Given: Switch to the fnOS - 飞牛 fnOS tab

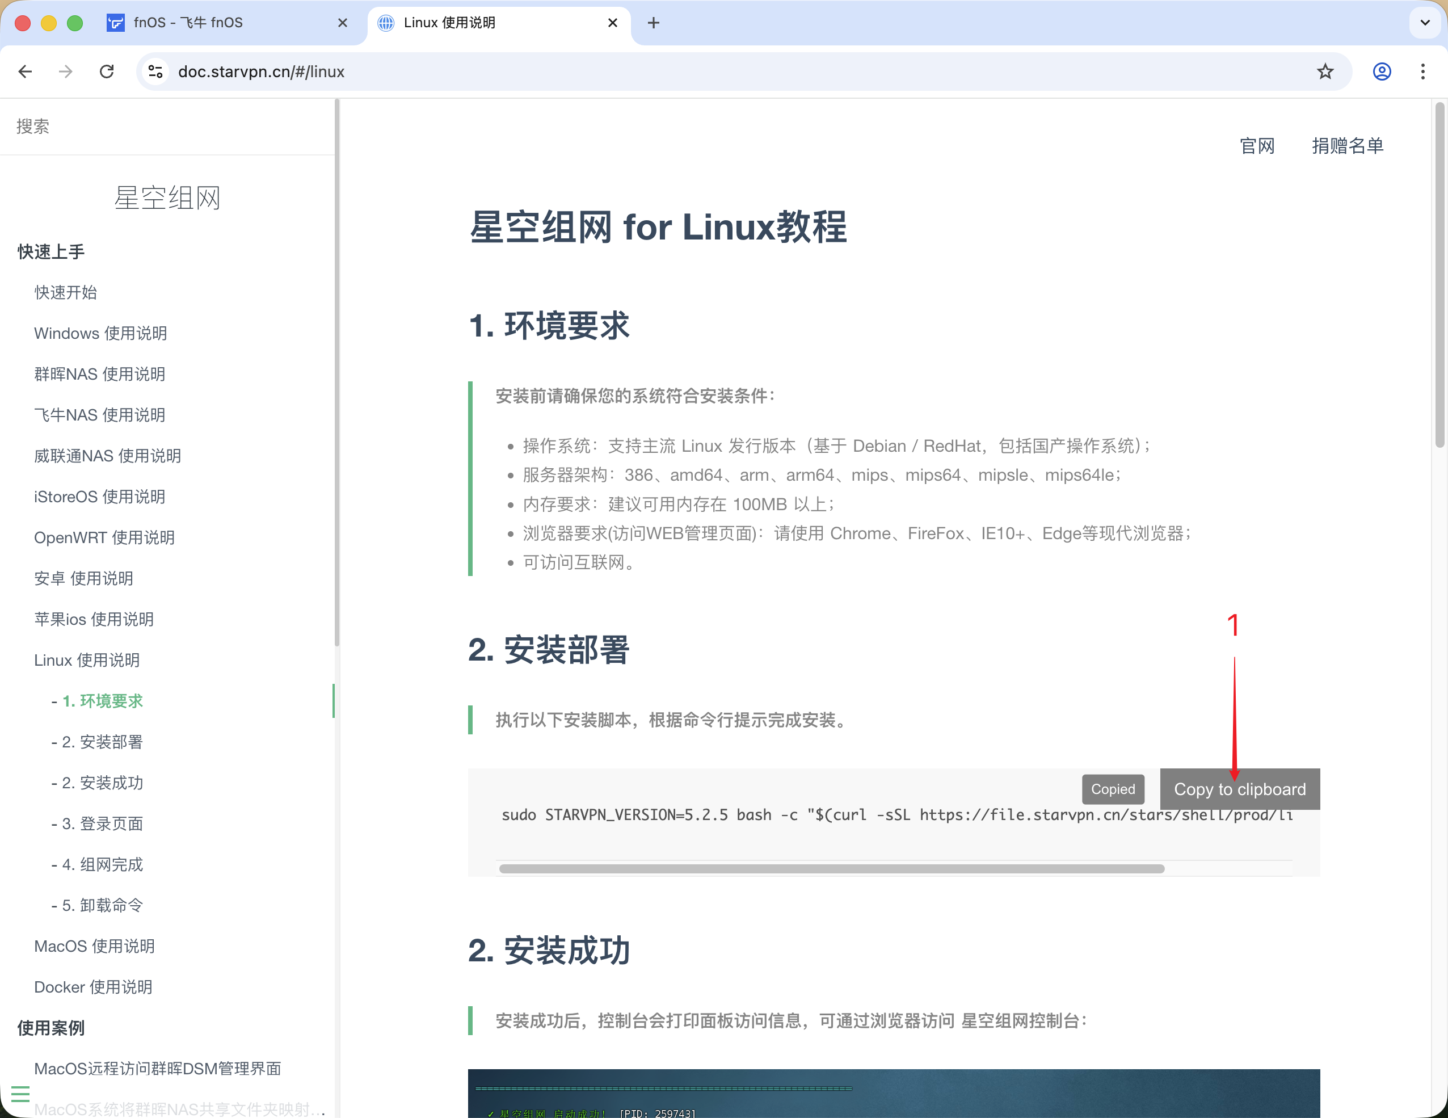Looking at the screenshot, I should [188, 23].
